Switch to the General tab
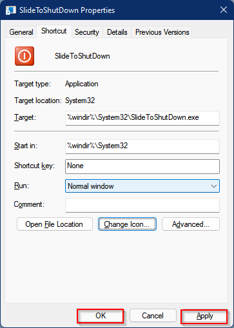The height and width of the screenshot is (328, 234). click(x=21, y=32)
